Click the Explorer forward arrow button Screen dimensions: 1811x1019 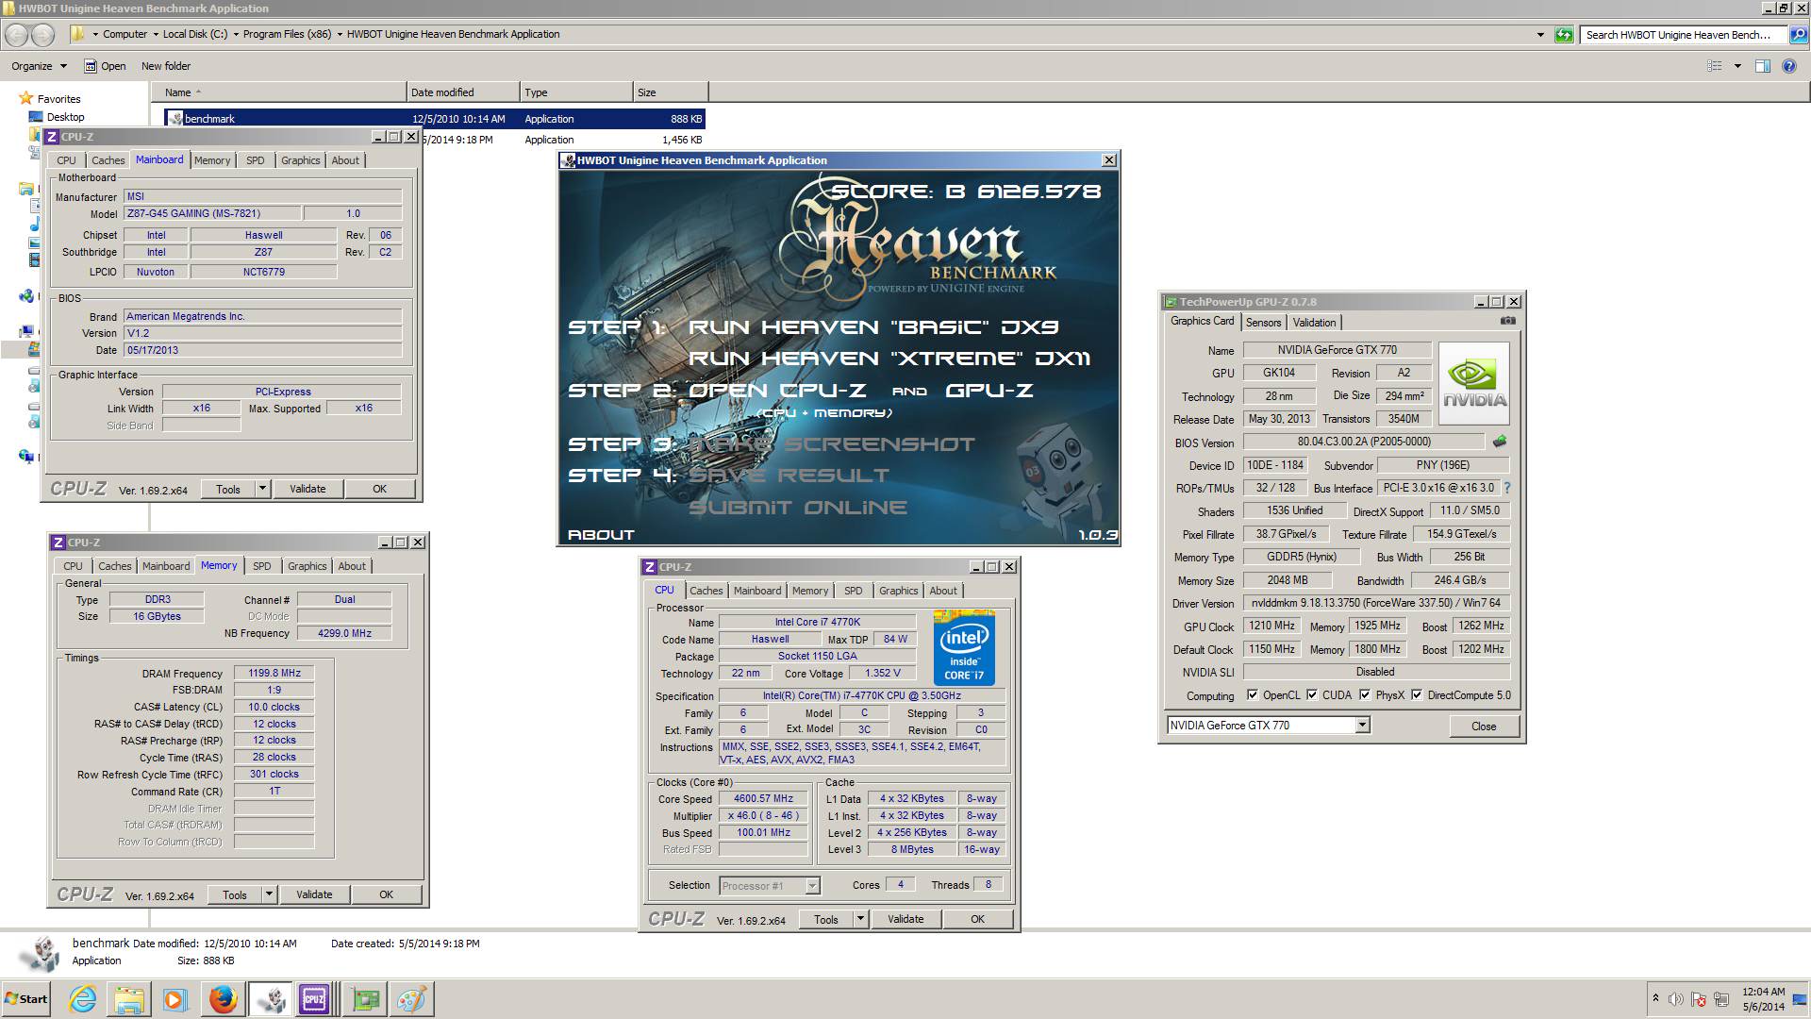point(43,35)
